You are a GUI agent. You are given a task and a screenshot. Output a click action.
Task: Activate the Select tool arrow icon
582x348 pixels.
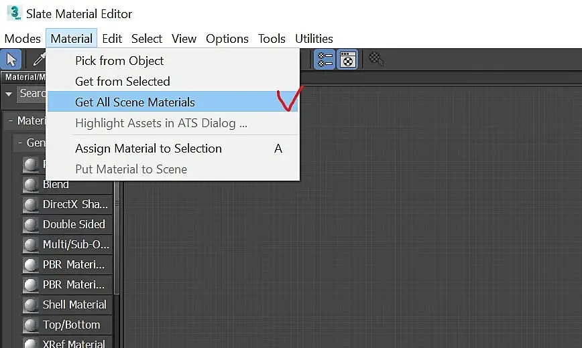[x=13, y=59]
